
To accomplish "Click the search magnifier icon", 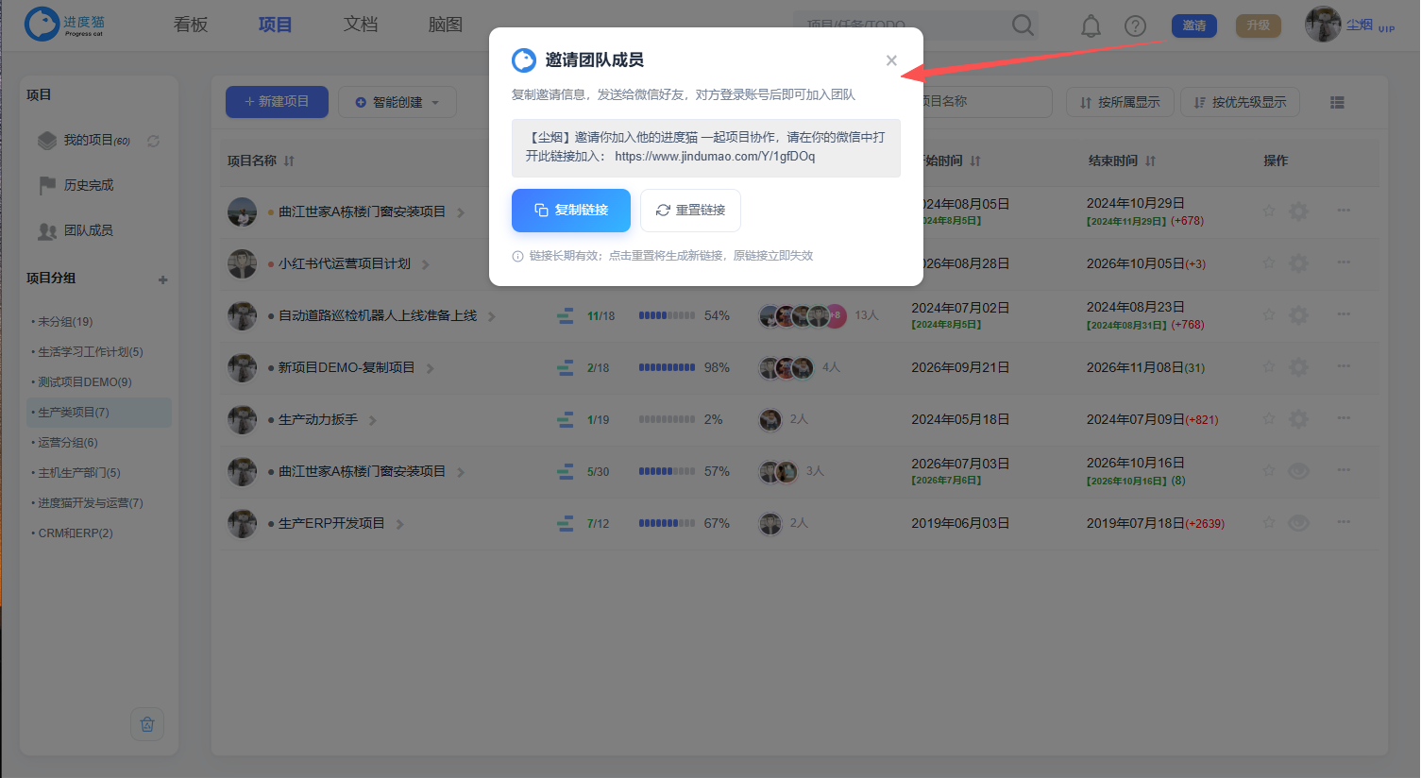I will click(x=1023, y=25).
